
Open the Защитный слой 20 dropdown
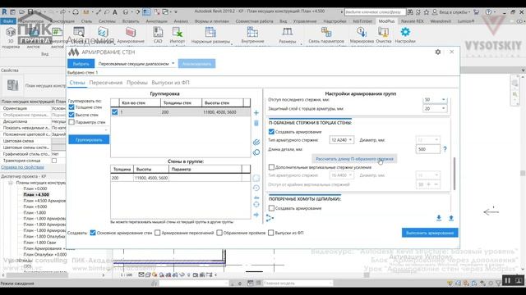435,108
